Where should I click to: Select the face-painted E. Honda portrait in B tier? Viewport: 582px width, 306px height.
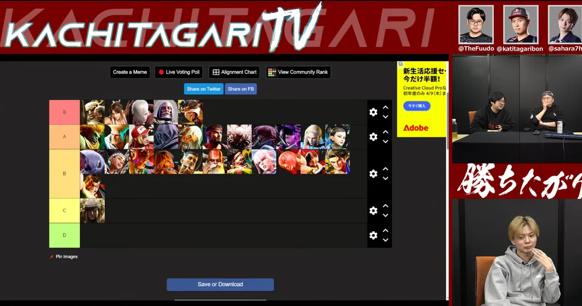pyautogui.click(x=93, y=186)
